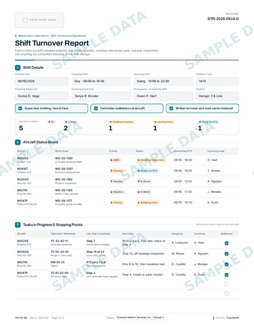Click outgoing tech R. Lindqvist
Image resolution: width=254 pixels, height=328 pixels.
[180, 243]
